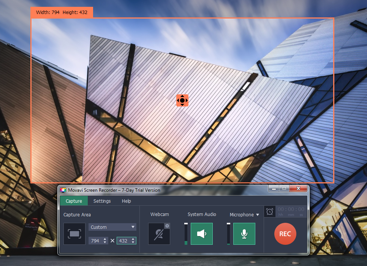Mute system audio speaker button
The image size is (367, 266).
(201, 234)
